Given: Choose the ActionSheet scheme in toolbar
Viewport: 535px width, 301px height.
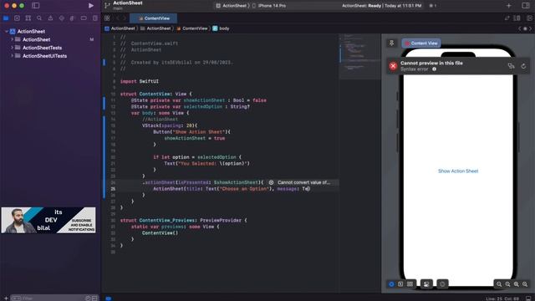Looking at the screenshot, I should (232, 6).
